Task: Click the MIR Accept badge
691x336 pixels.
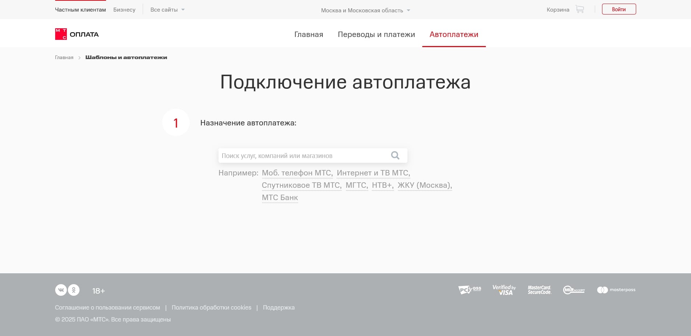Action: (x=574, y=290)
